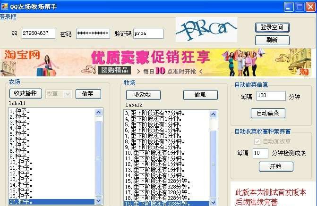
Task: Click the QQ number input field
Action: tap(38, 33)
